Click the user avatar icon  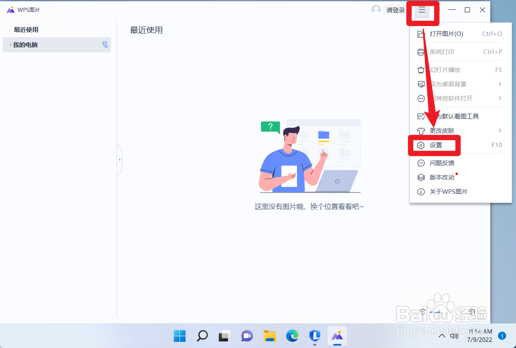376,10
